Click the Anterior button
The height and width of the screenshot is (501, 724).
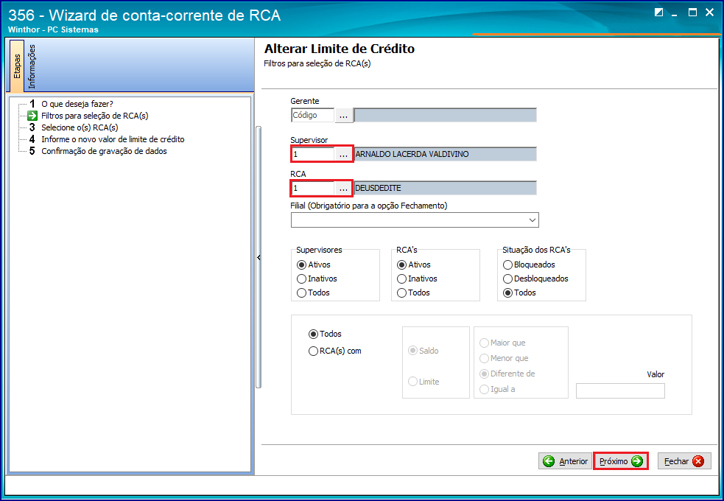coord(565,460)
